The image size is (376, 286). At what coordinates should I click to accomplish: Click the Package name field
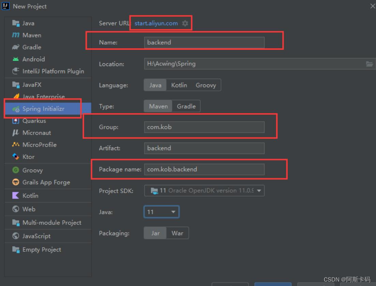click(x=204, y=169)
